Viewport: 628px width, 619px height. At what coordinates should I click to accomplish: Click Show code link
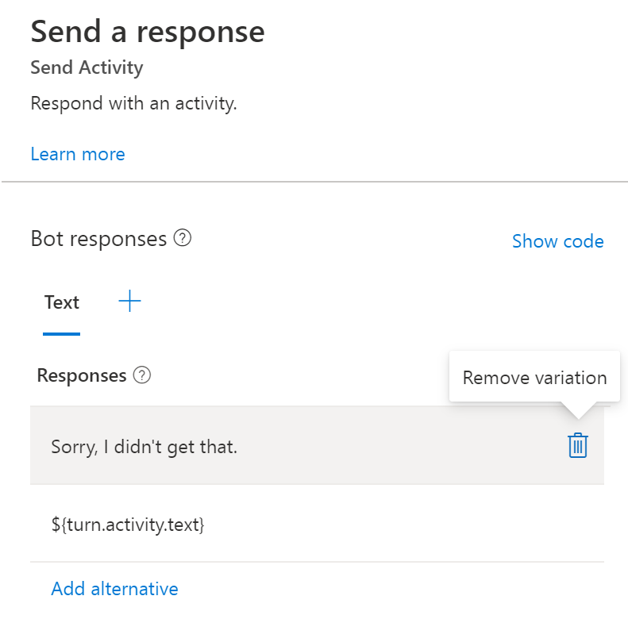pyautogui.click(x=557, y=241)
